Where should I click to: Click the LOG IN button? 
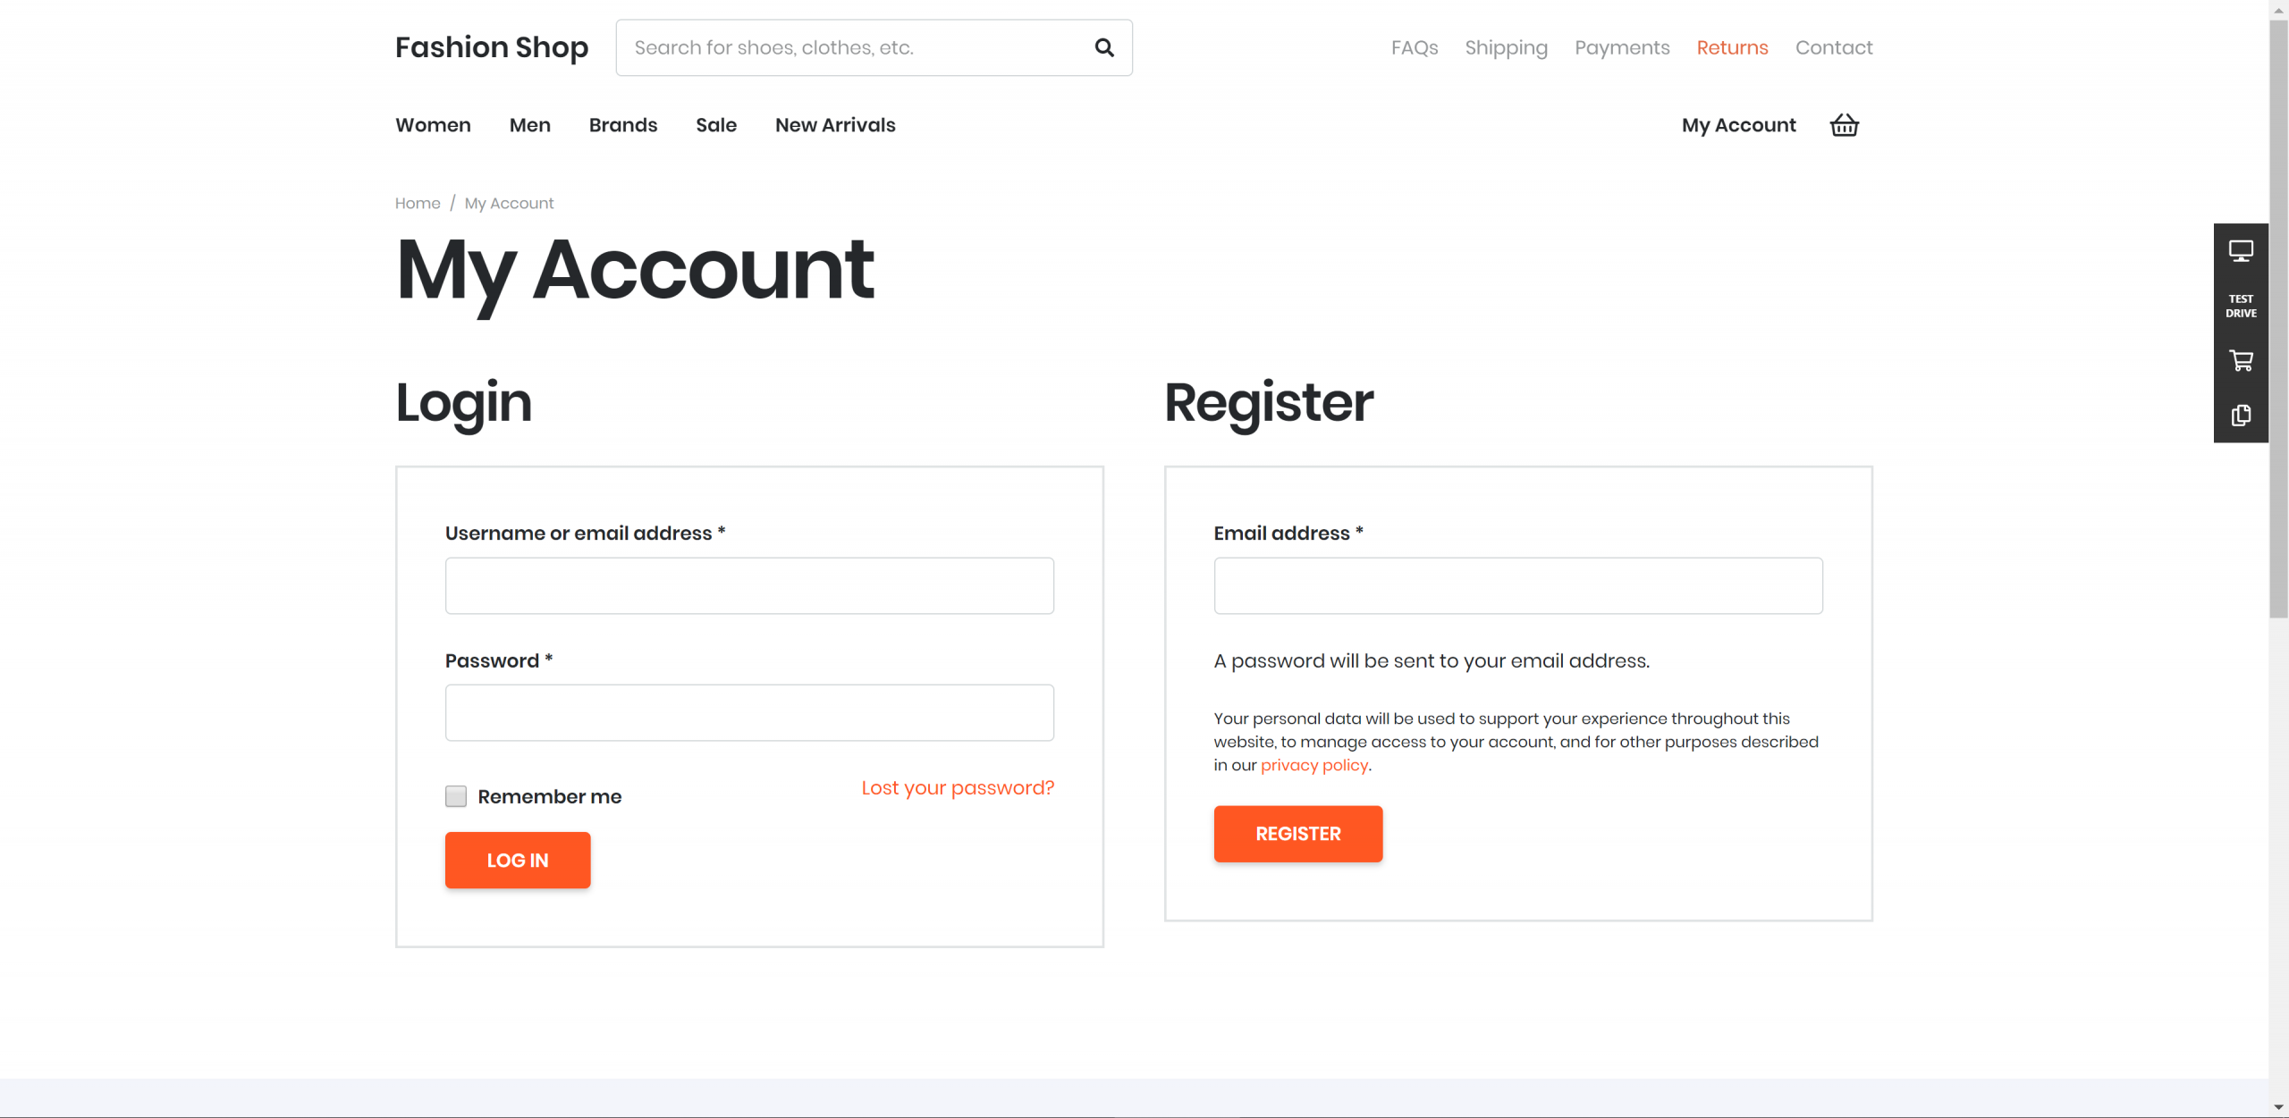coord(518,860)
